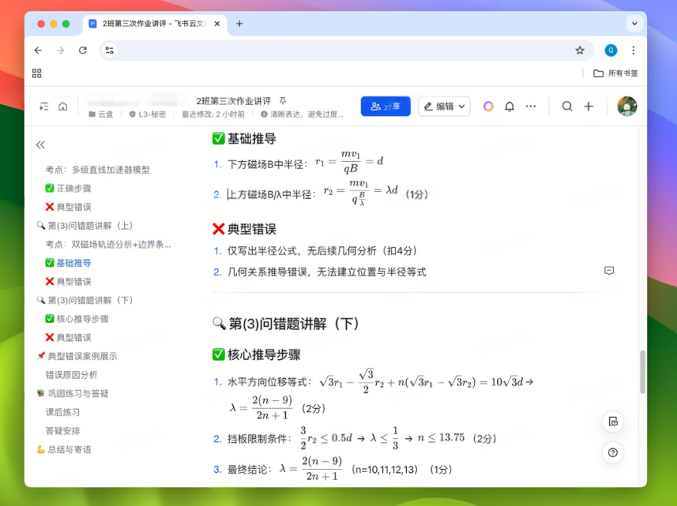Select 正确步骤 in the outline
677x506 pixels.
[x=68, y=188]
